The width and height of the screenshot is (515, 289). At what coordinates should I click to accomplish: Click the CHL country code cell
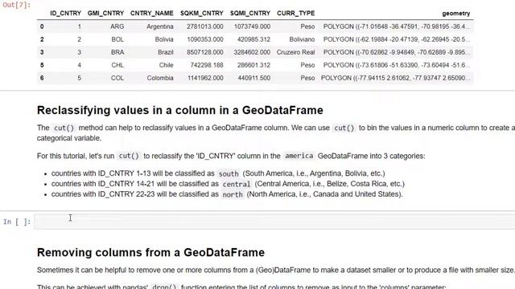(x=117, y=65)
